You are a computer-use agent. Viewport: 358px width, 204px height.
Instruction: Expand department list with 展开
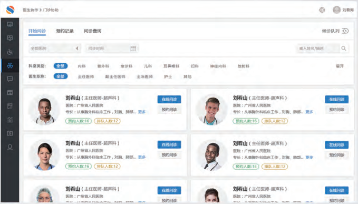(x=340, y=66)
